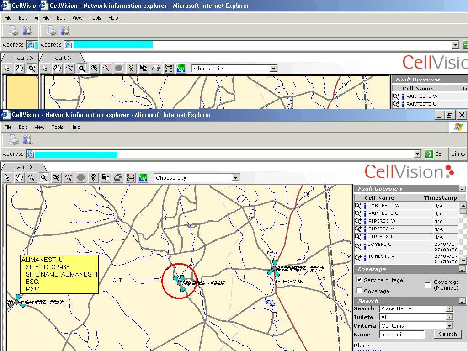Collapse the Fault Overview panel in front window
The width and height of the screenshot is (468, 351).
pos(462,189)
